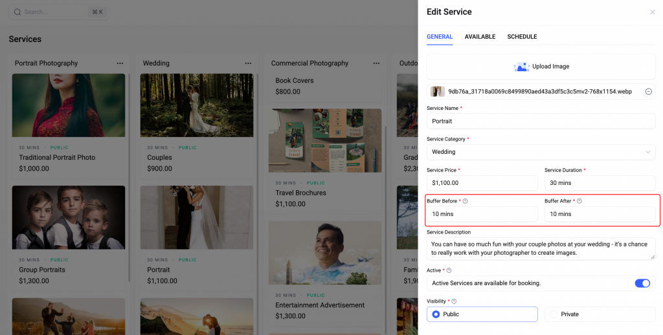This screenshot has width=663, height=335.
Task: Expand the Service Category dropdown
Action: [x=541, y=152]
